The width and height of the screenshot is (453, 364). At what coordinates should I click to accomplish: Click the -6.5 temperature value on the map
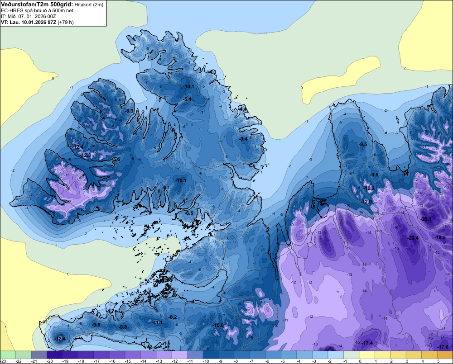point(189,213)
